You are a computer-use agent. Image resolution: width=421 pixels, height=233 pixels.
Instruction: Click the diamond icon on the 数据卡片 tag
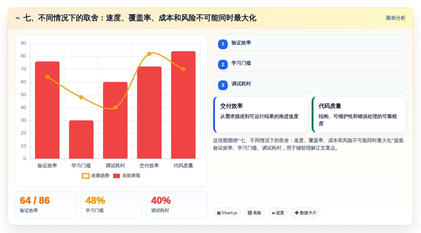click(x=297, y=213)
